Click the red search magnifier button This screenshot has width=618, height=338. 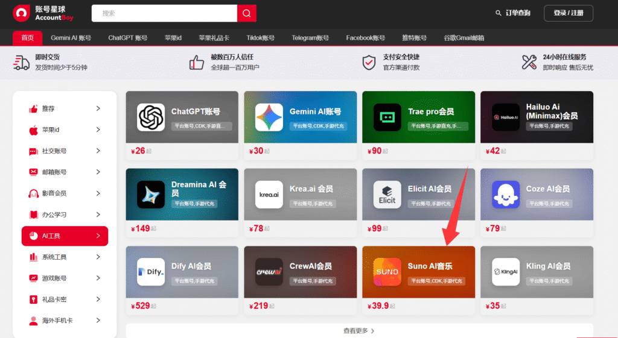(247, 13)
